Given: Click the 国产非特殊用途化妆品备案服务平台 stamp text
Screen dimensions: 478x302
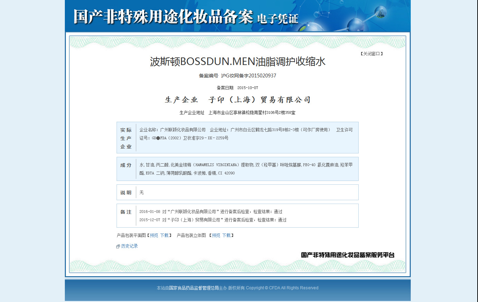Looking at the screenshot, I should tap(348, 255).
